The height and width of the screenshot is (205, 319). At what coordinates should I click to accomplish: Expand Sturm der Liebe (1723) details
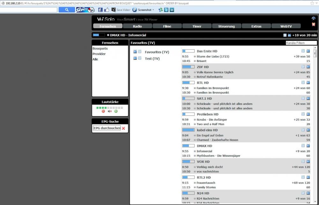tap(195, 57)
